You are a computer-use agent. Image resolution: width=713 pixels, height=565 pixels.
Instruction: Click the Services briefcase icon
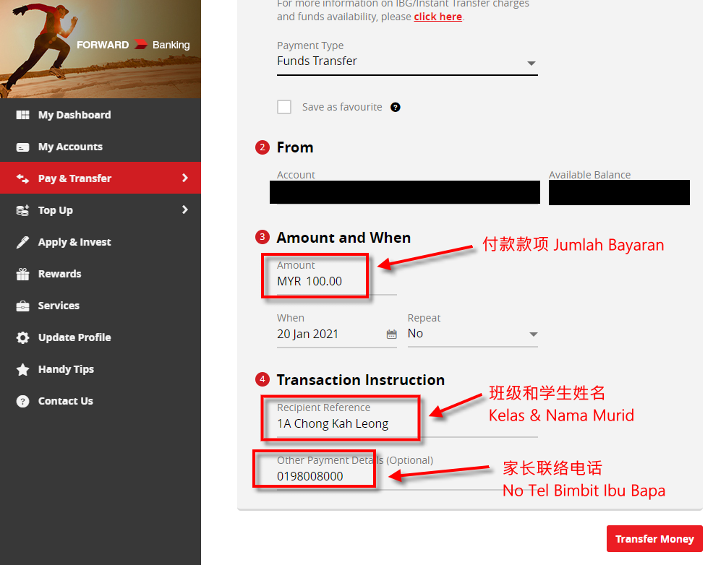pyautogui.click(x=23, y=306)
